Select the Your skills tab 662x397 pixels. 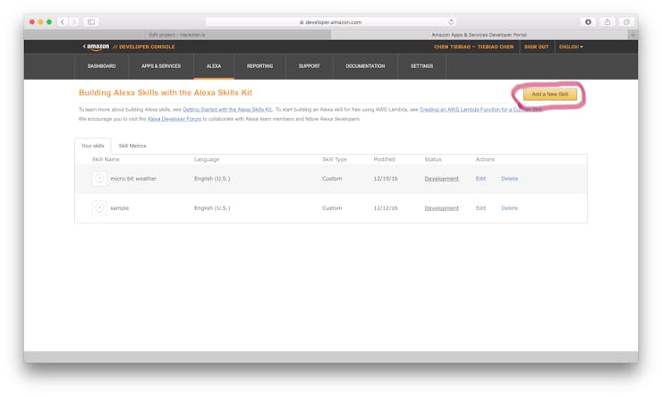pyautogui.click(x=92, y=146)
